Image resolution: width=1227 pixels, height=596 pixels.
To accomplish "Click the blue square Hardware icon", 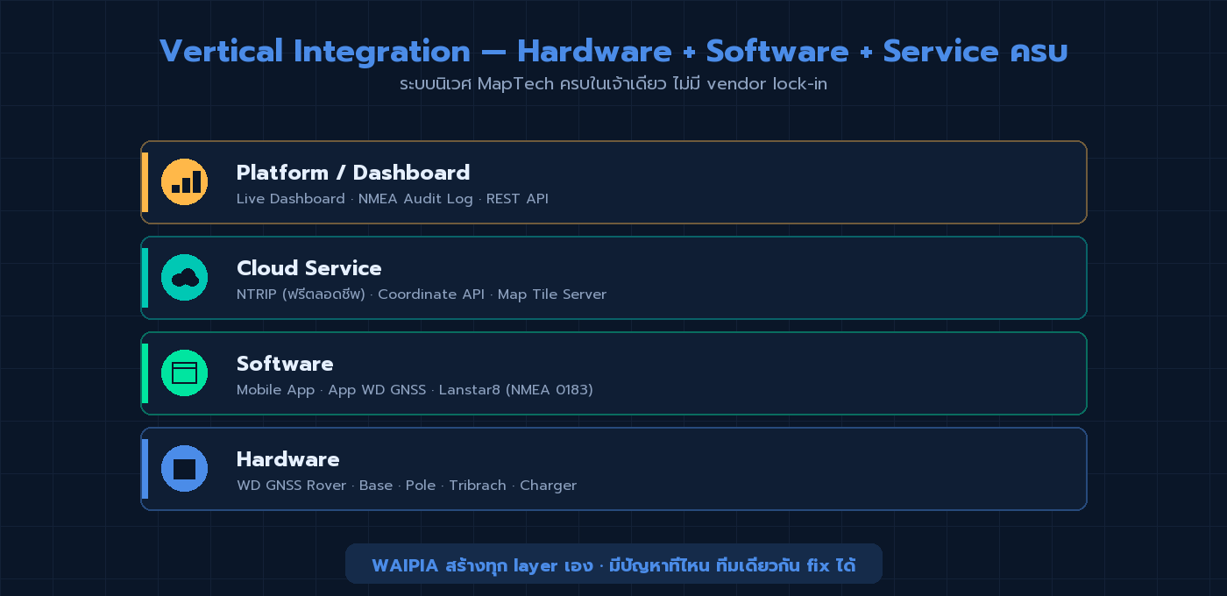I will coord(184,469).
